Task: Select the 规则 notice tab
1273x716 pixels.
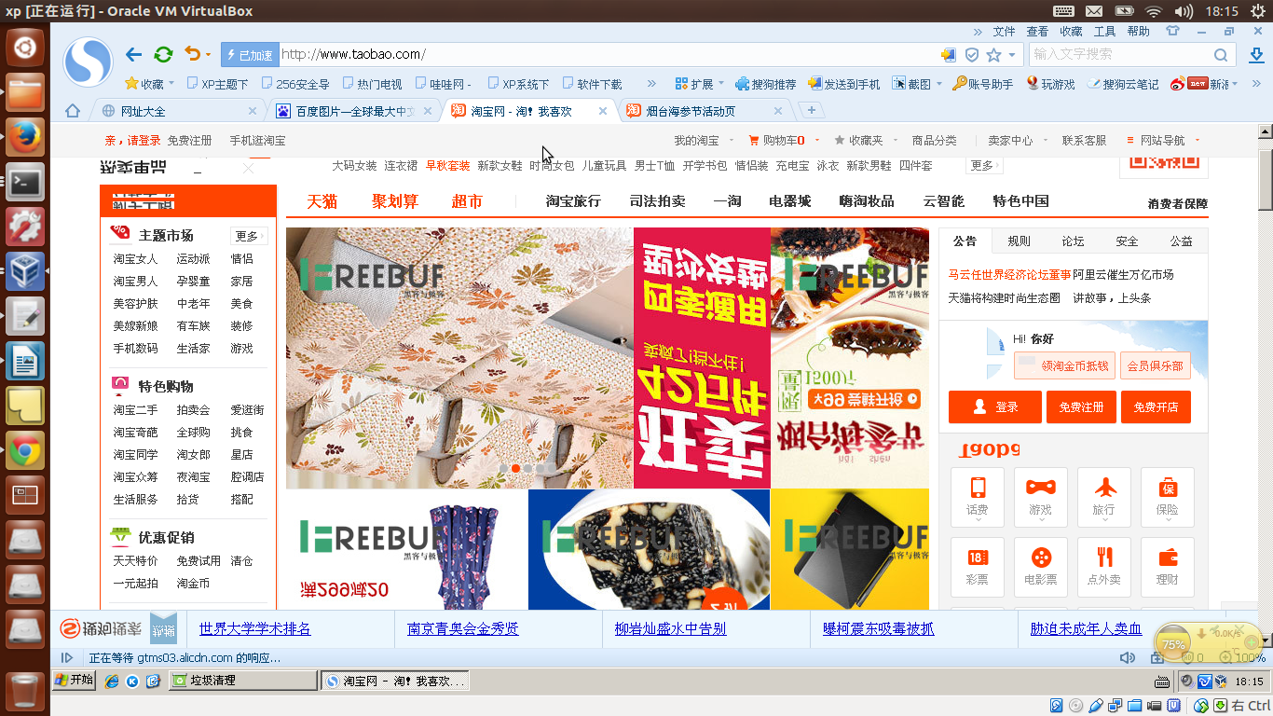Action: [1020, 241]
